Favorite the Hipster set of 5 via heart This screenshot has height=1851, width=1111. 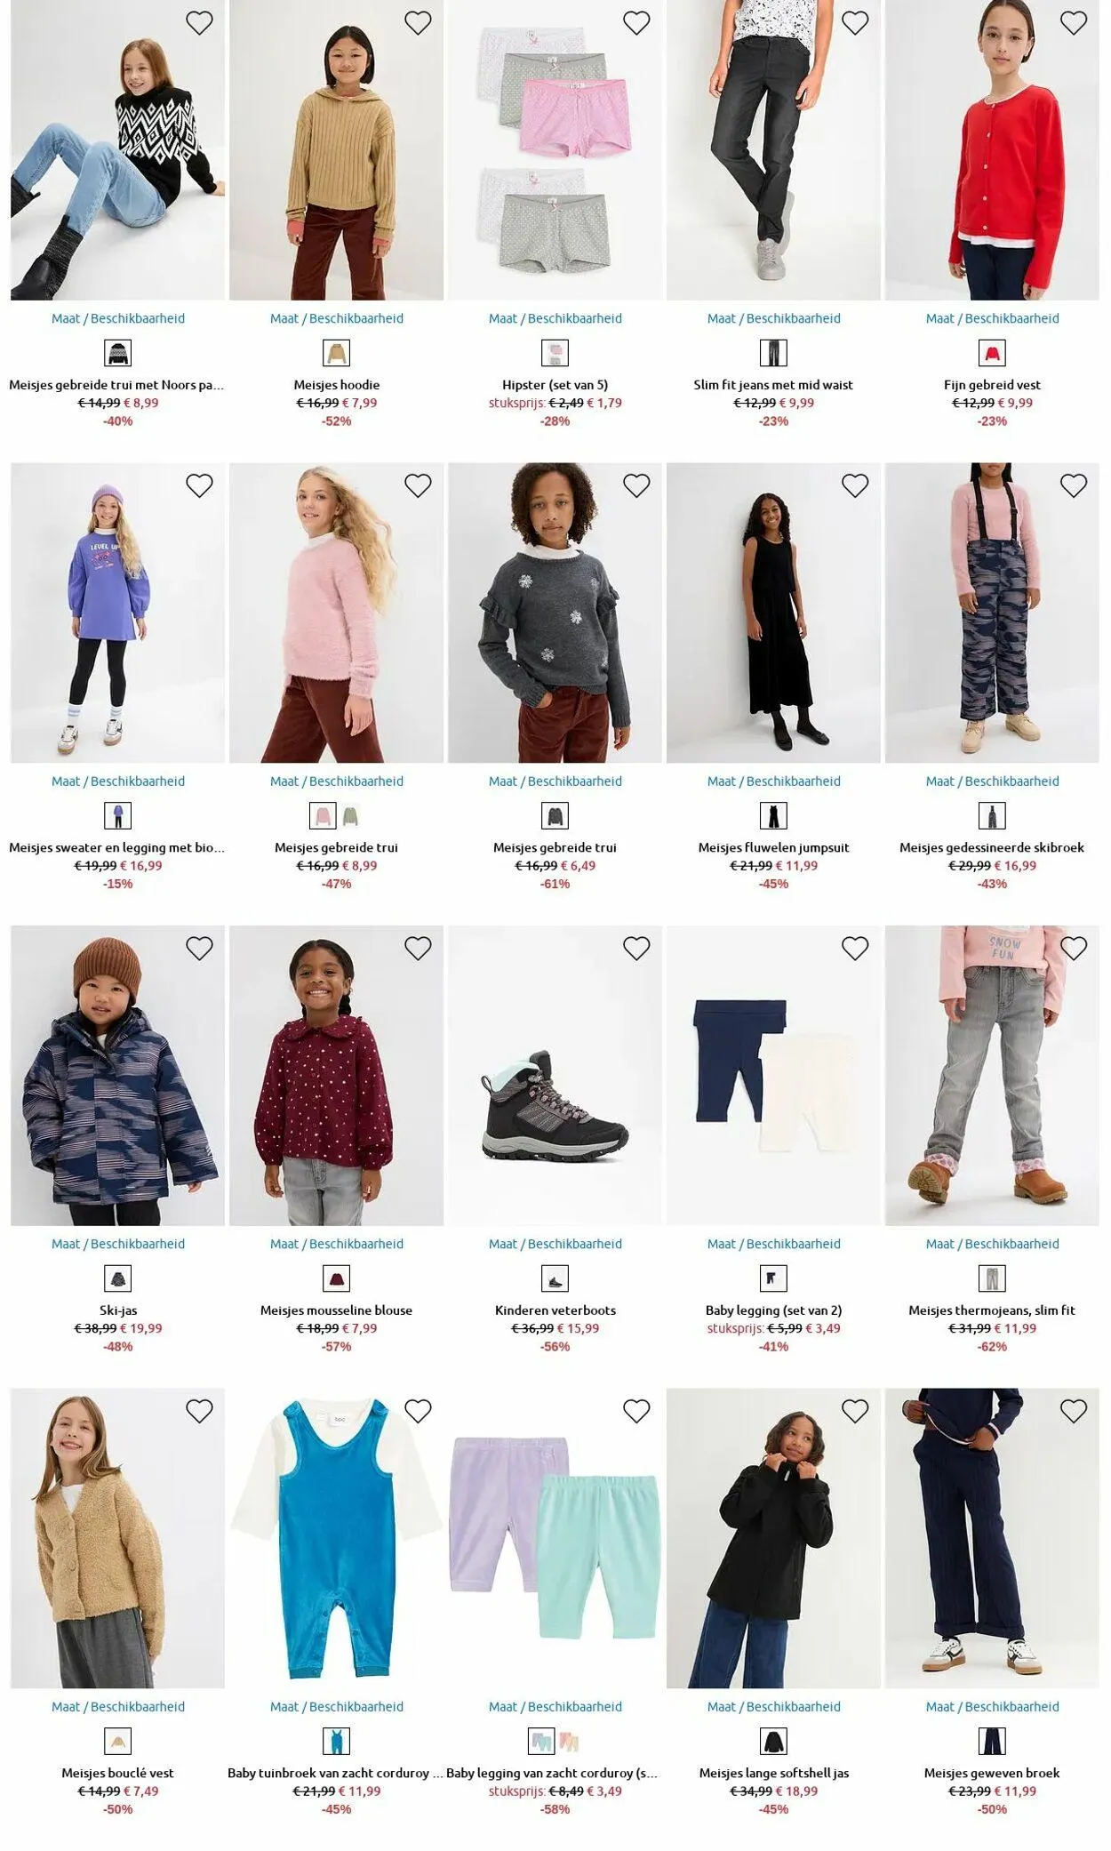click(636, 23)
